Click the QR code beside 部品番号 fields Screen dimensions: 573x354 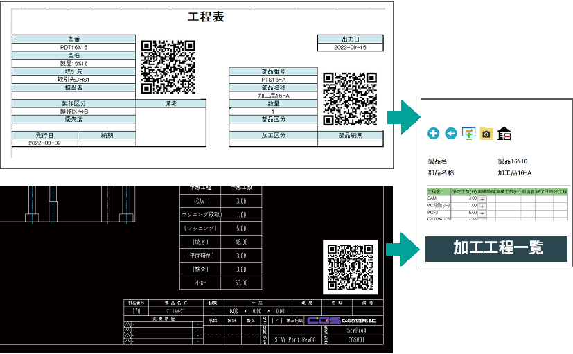click(350, 99)
